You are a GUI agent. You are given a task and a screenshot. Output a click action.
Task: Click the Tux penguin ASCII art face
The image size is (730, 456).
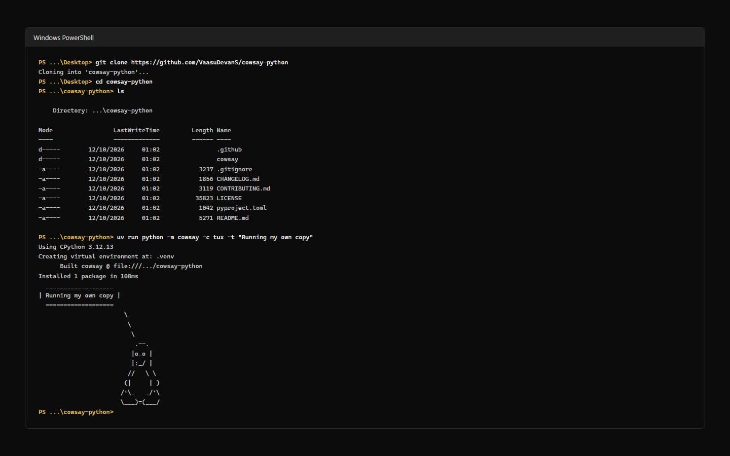pyautogui.click(x=141, y=354)
